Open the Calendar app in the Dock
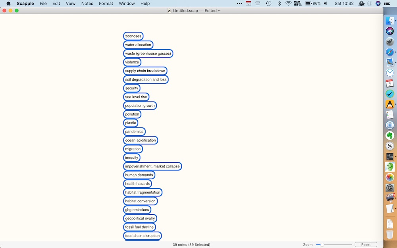This screenshot has width=397, height=248. coord(389,83)
